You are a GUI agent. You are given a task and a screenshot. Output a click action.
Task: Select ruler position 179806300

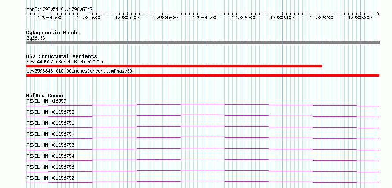tap(360, 18)
